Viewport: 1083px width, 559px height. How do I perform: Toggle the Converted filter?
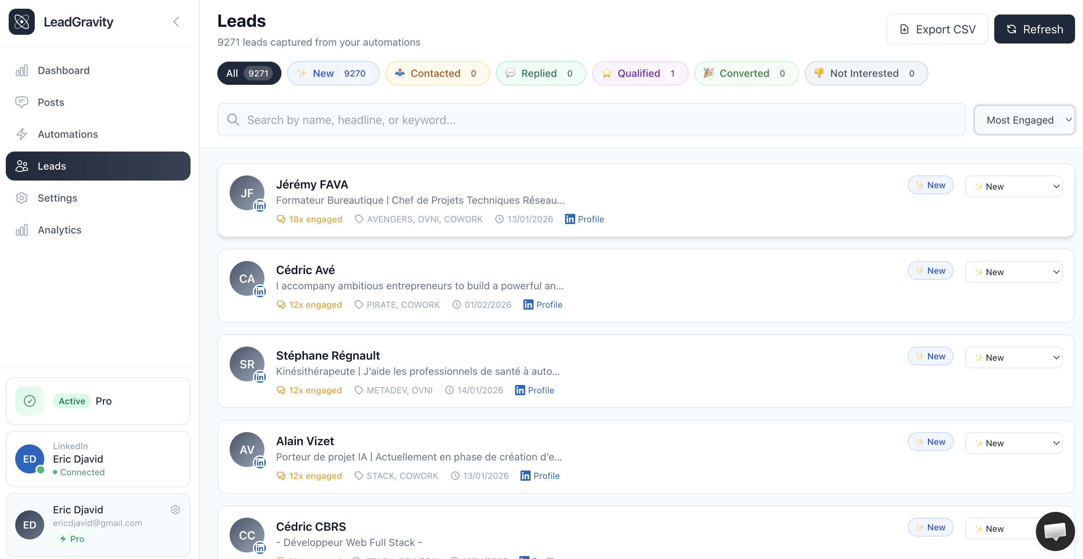(x=746, y=73)
